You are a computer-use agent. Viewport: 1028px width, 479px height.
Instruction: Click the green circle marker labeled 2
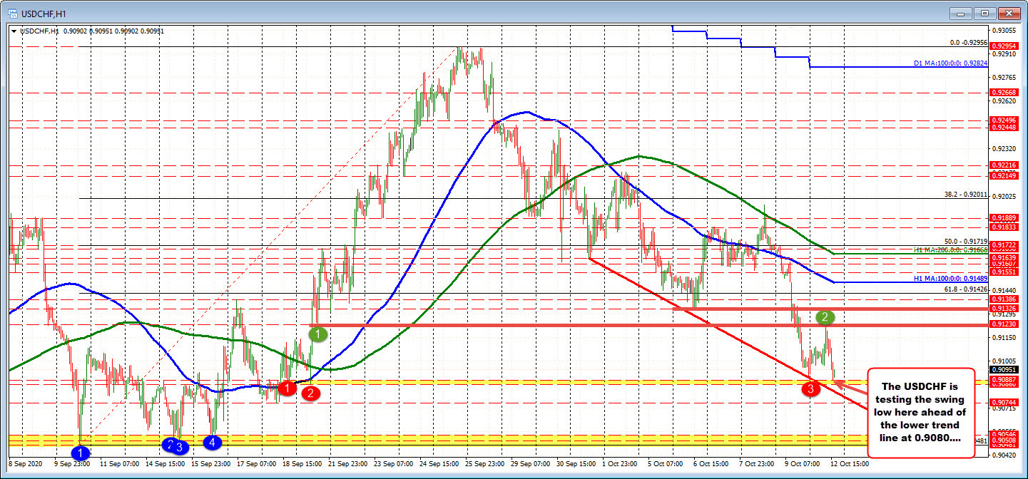point(825,316)
